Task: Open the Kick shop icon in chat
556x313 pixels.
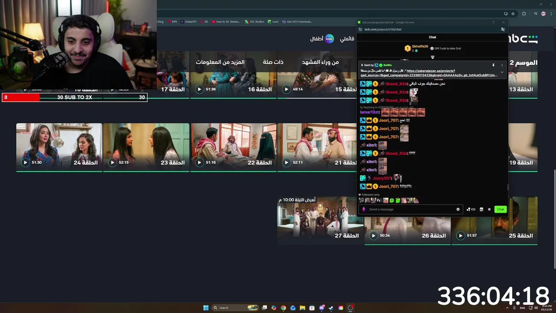Action: 481,210
